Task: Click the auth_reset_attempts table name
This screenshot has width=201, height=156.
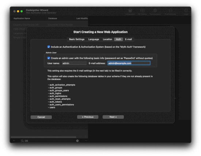Action: tap(60, 99)
